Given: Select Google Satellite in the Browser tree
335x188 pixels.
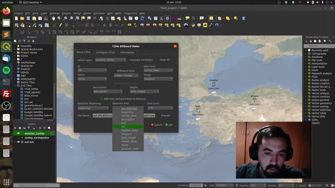Looking at the screenshot, I should tap(33, 112).
